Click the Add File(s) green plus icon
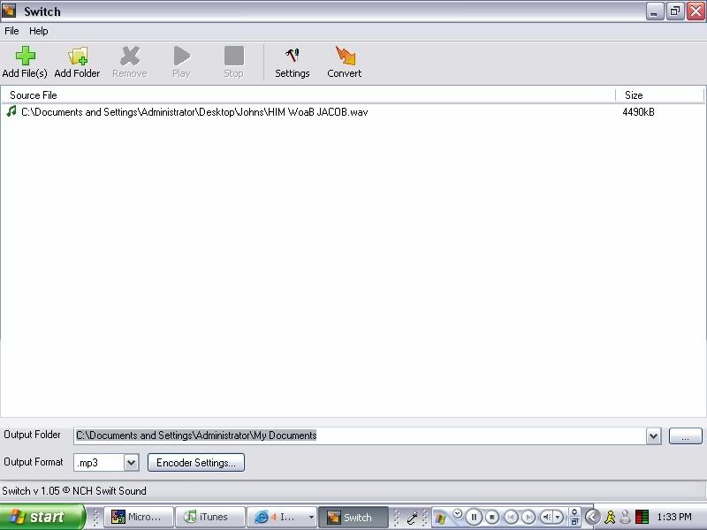This screenshot has height=530, width=707. 26,56
